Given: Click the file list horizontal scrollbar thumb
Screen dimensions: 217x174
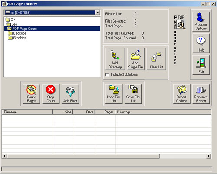Looking at the screenshot, I should [x=83, y=156].
